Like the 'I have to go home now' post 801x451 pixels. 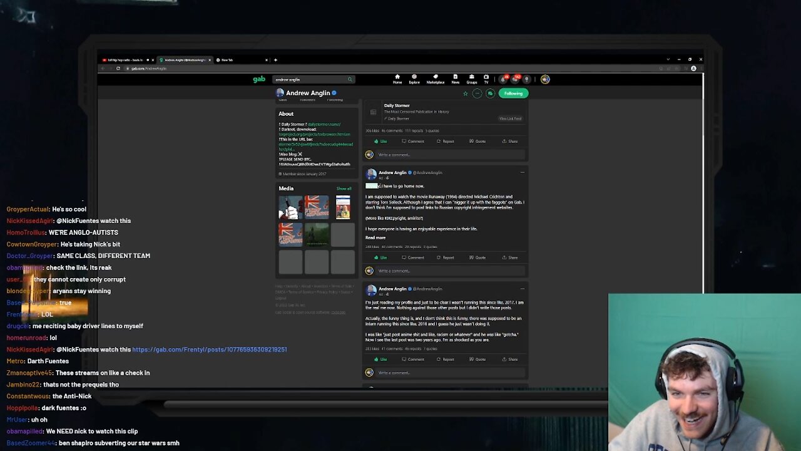[380, 257]
